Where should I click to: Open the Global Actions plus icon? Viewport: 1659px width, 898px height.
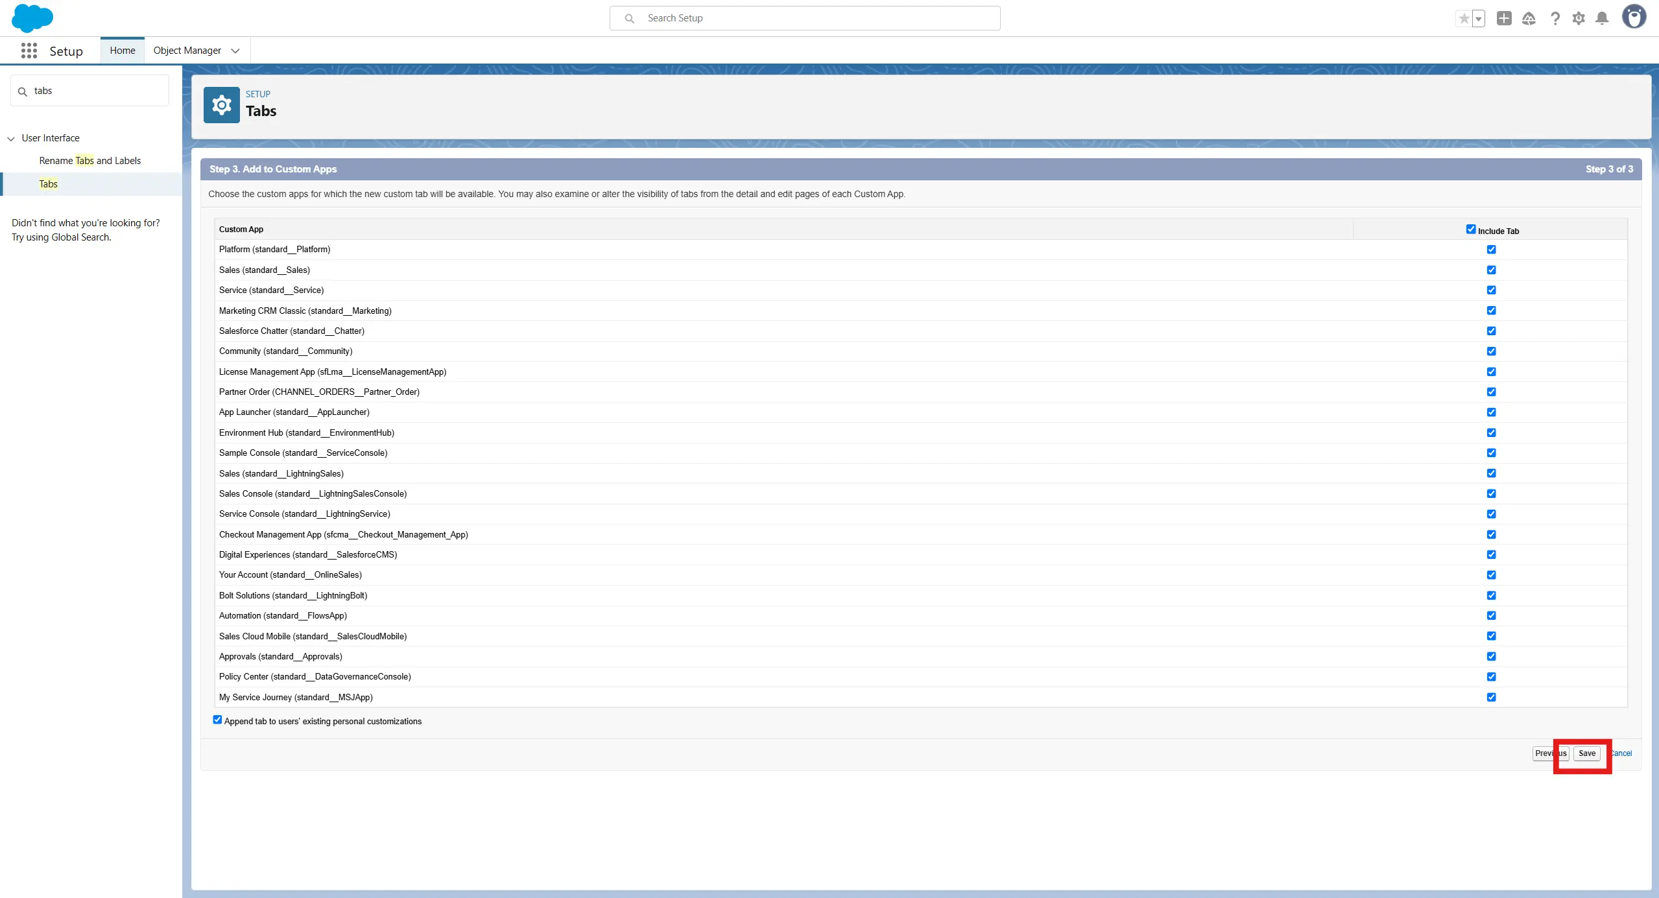(1504, 19)
